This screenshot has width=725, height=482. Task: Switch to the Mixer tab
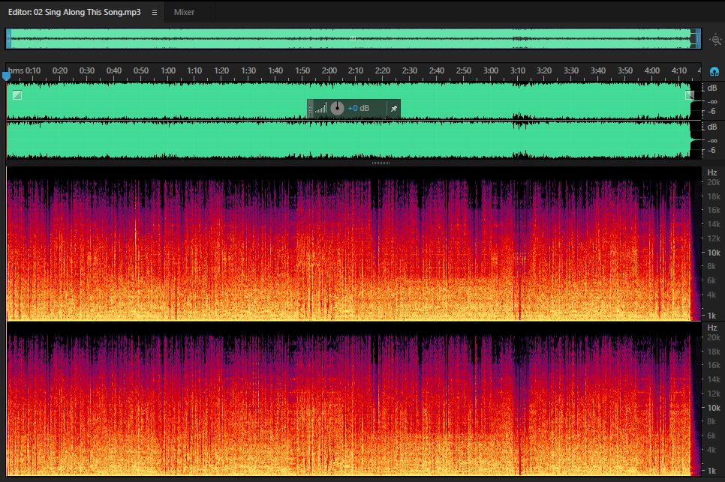184,12
